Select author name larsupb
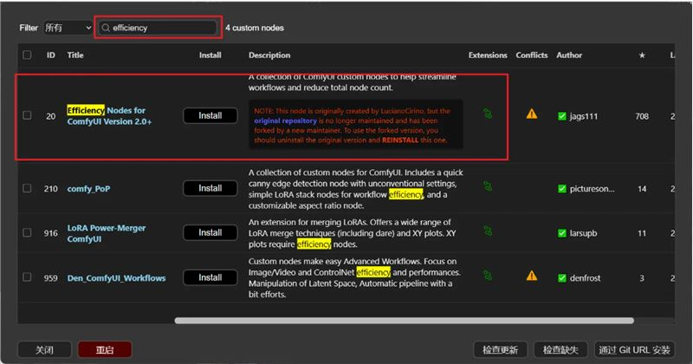 583,233
